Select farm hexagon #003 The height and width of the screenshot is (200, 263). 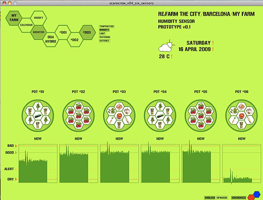click(x=87, y=32)
